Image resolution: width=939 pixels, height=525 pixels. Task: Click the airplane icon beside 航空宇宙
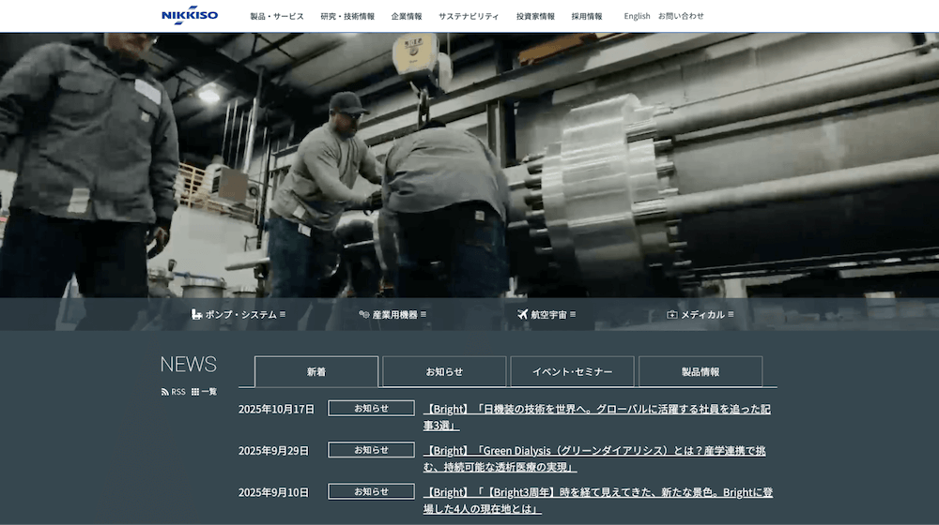pos(523,315)
